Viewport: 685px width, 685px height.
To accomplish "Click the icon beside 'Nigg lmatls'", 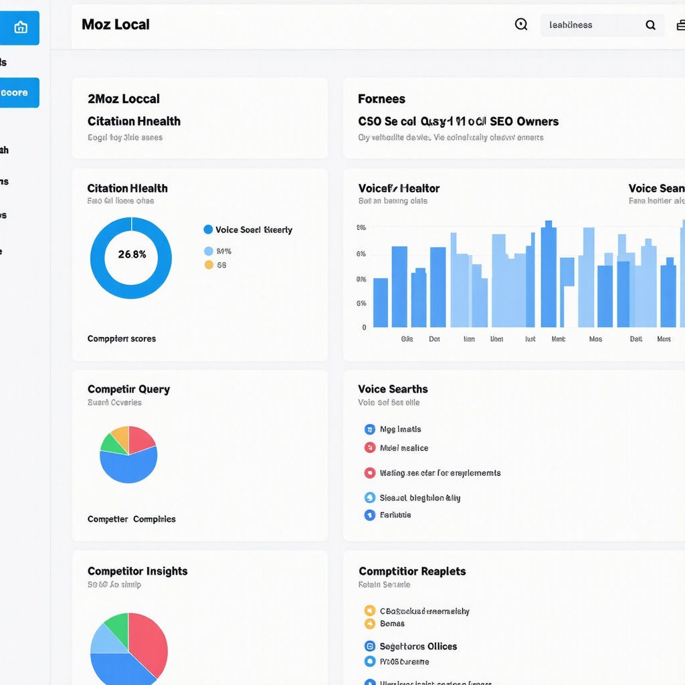I will click(369, 429).
